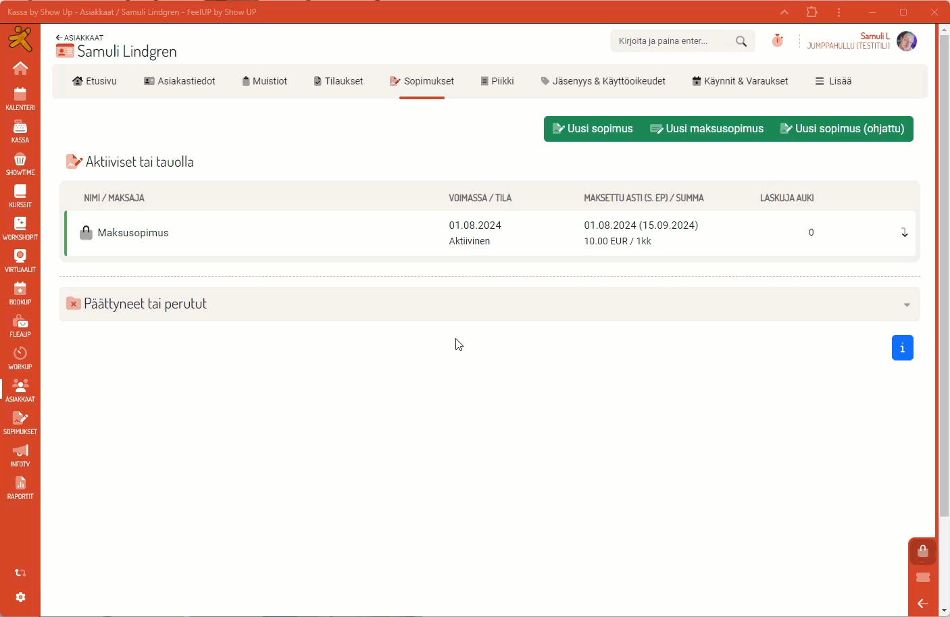Click the blue info button
Image resolution: width=950 pixels, height=617 pixels.
902,348
